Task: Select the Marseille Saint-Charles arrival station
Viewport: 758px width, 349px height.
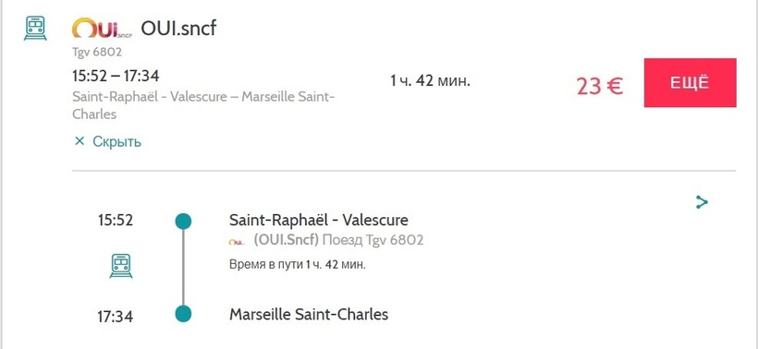Action: [x=309, y=315]
